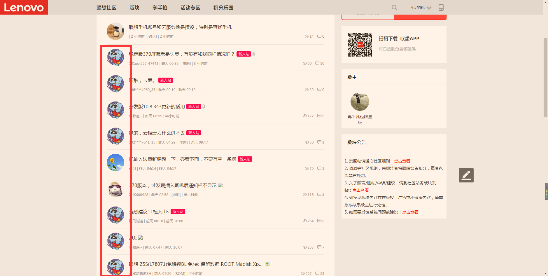This screenshot has width=548, height=276.
Task: Open post 云相册为什么进不去
Action: click(x=157, y=133)
